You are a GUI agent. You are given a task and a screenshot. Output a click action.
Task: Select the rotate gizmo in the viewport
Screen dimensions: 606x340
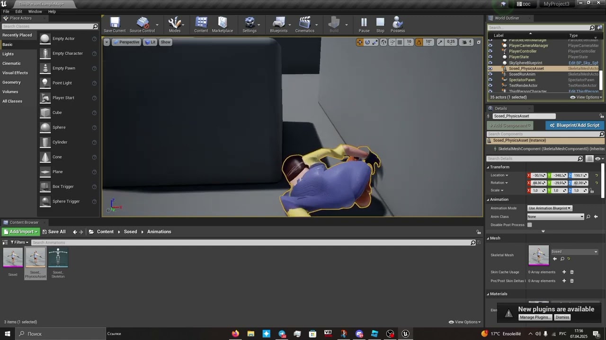[367, 42]
